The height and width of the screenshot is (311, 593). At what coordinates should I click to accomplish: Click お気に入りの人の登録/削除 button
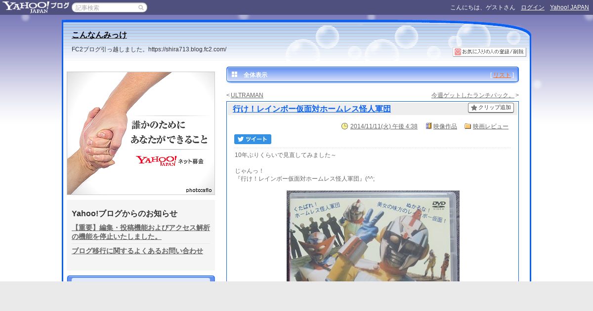coord(489,52)
